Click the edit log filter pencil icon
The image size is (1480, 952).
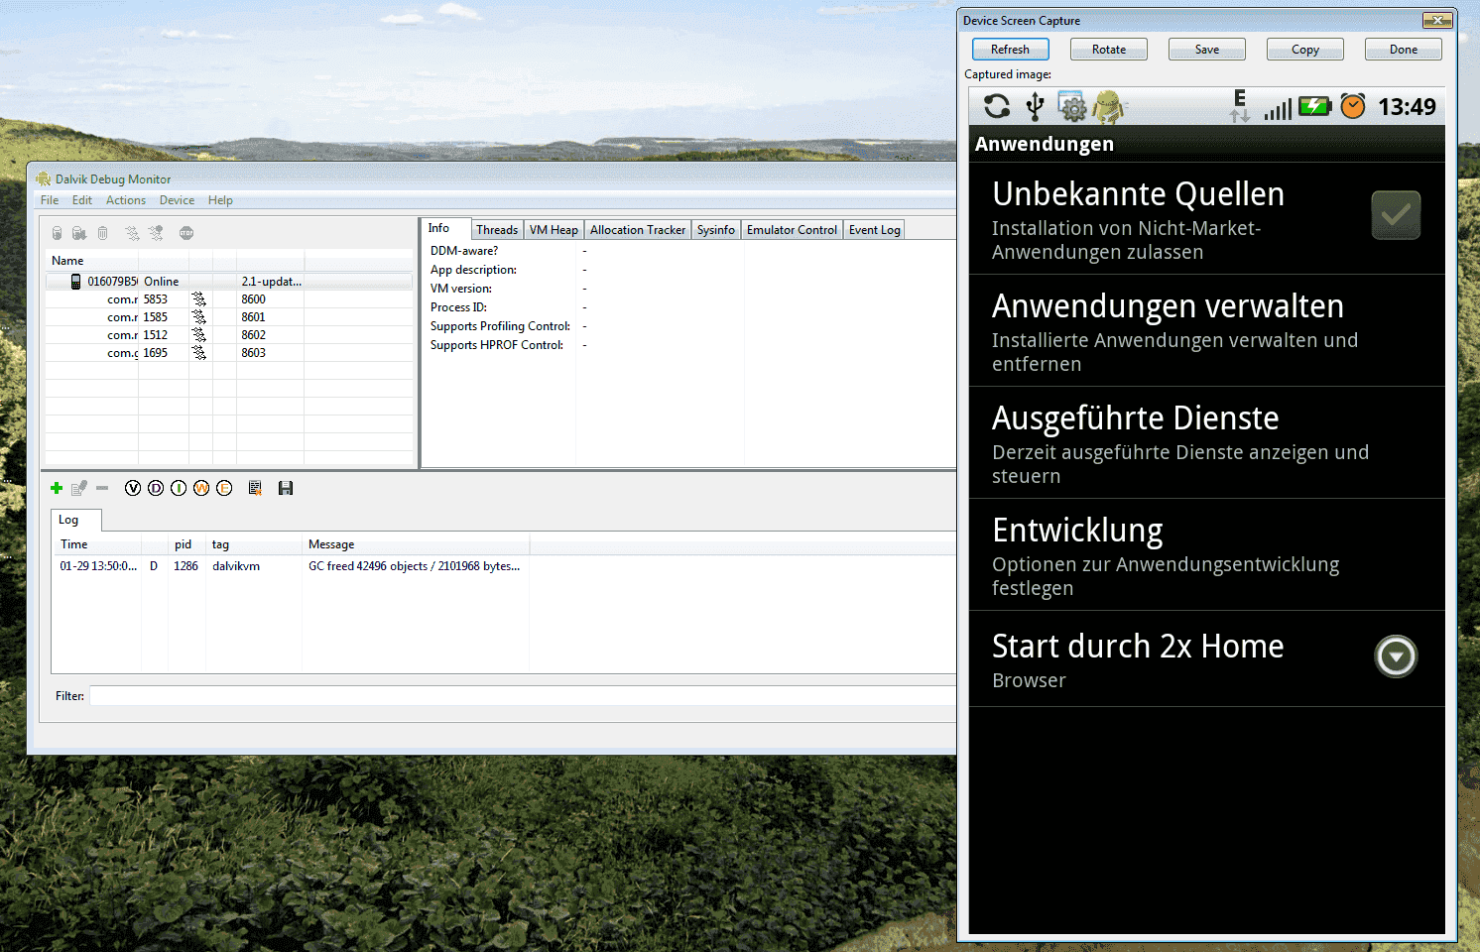click(x=79, y=488)
